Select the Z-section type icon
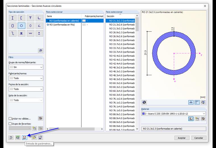 [13, 33]
